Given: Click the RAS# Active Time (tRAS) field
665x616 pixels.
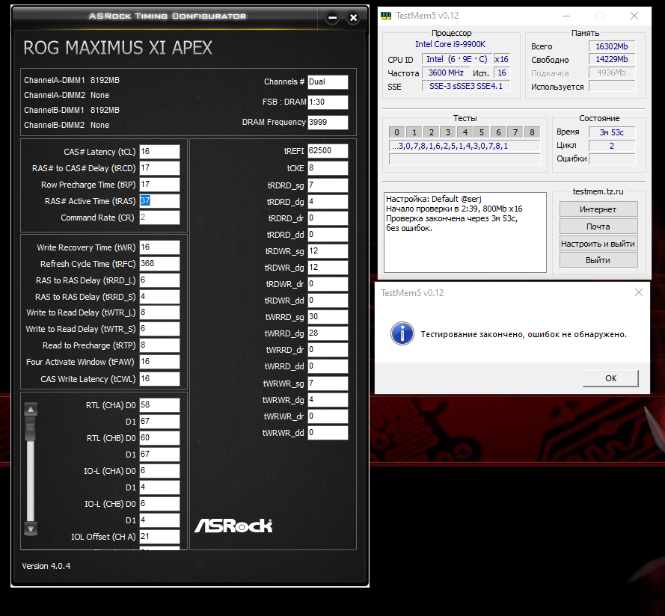Looking at the screenshot, I should (x=159, y=201).
